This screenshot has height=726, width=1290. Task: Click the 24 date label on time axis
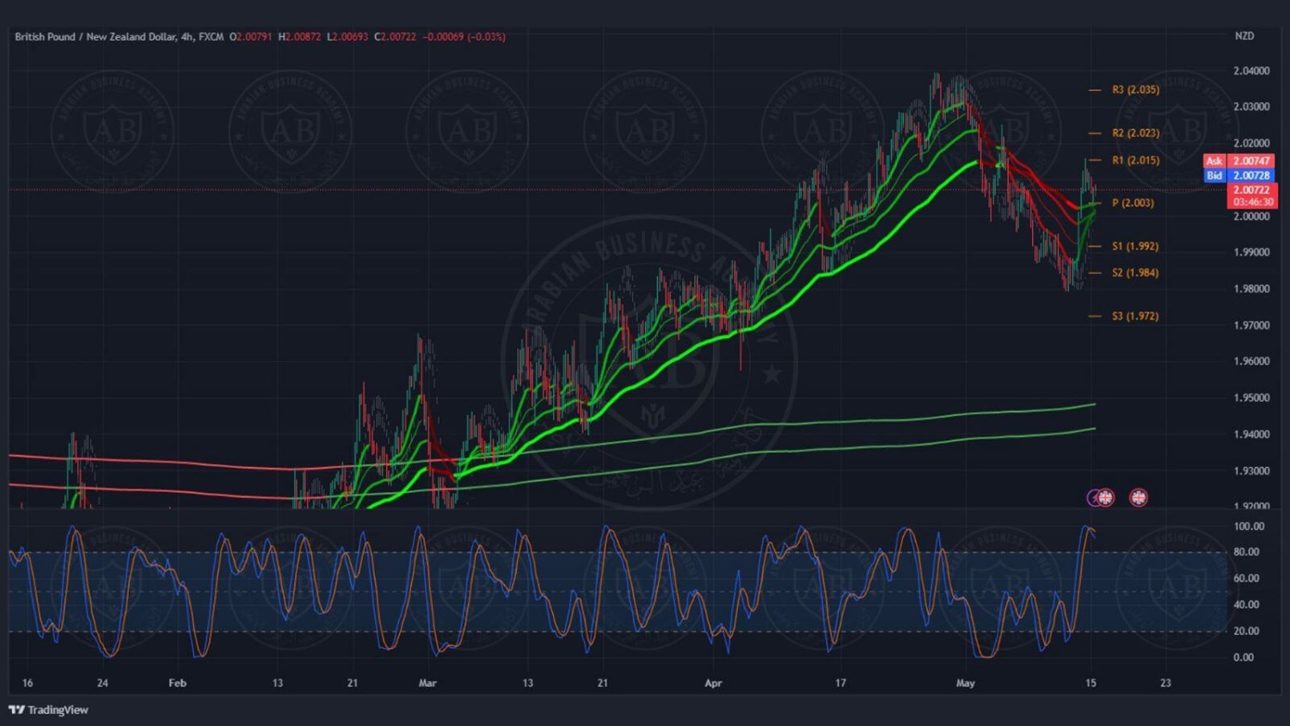[x=102, y=683]
